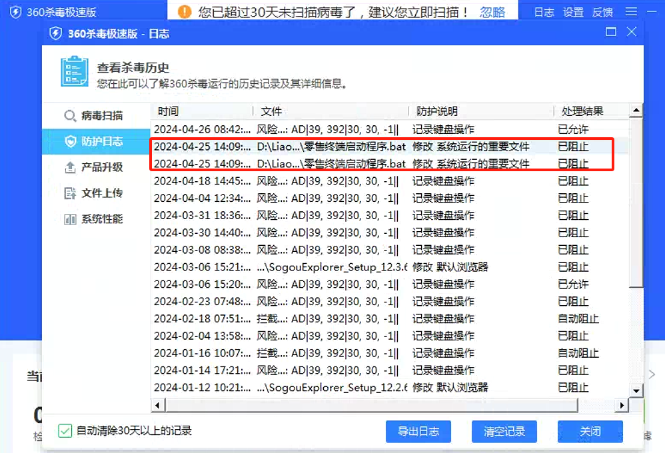
Task: Select the SogouExplorer_Setup_12.3 log row
Action: 390,267
